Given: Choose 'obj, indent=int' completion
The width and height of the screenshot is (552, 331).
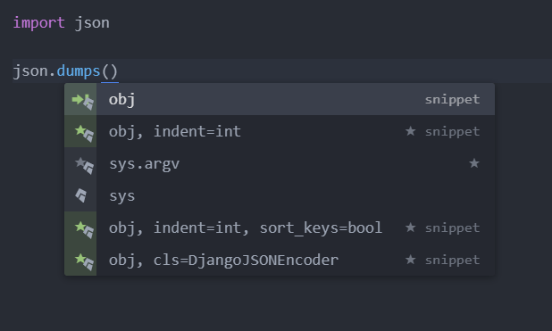Looking at the screenshot, I should click(280, 131).
